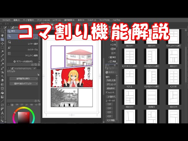Select the Gradient tool
Viewport: 188px width, 141px height.
coord(2,97)
